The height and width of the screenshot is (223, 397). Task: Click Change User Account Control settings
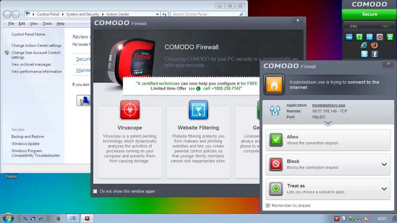(36, 55)
